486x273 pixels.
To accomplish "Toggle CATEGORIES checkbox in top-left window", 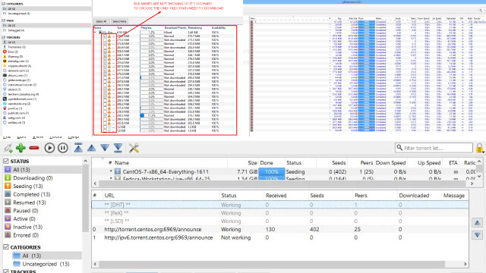I will pos(3,4).
